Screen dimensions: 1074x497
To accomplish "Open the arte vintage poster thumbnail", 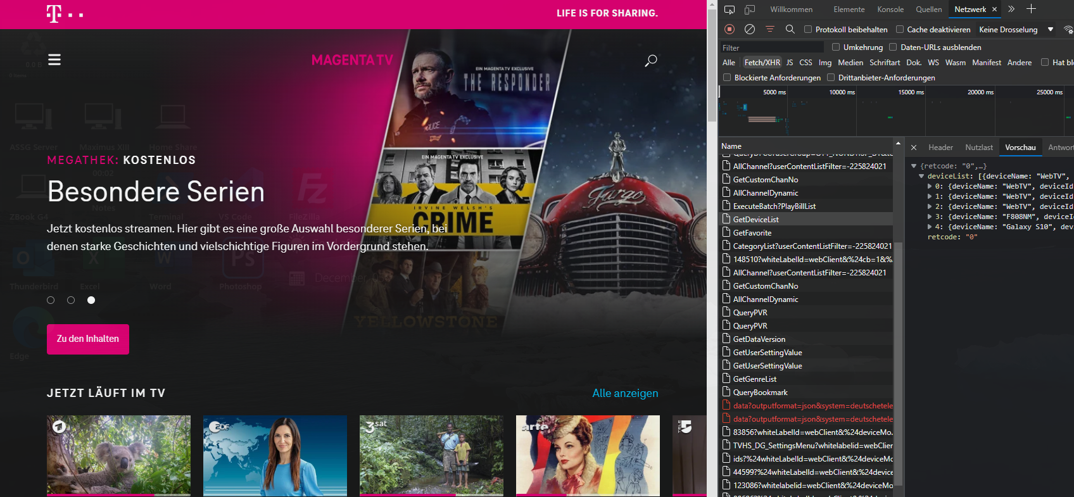I will click(588, 455).
